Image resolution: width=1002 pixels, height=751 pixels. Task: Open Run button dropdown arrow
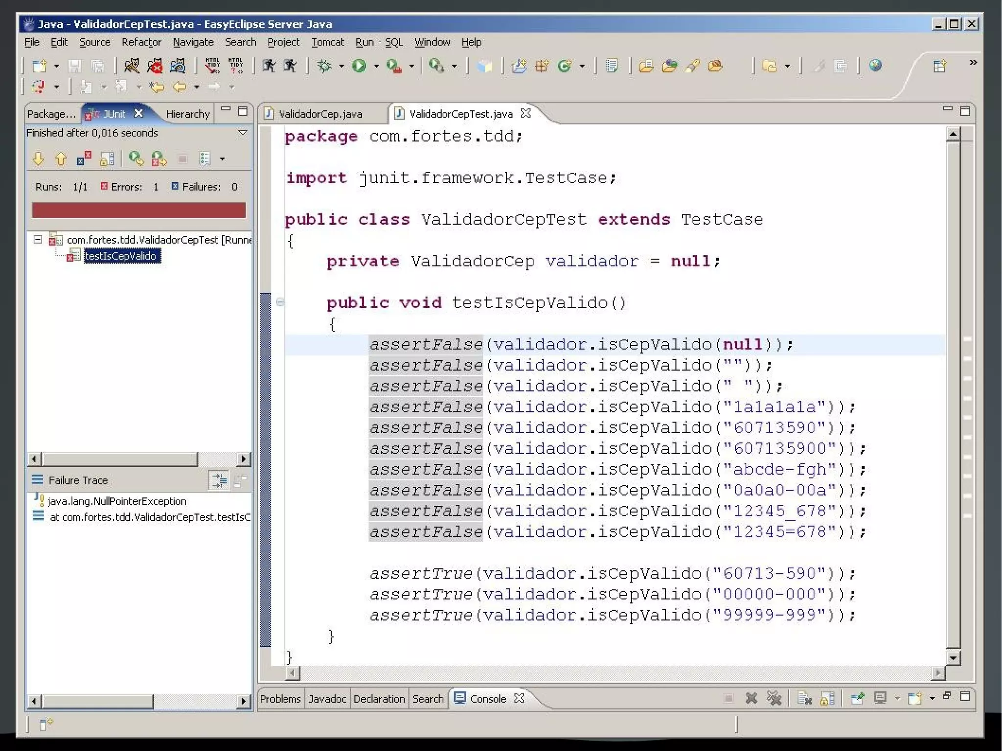[376, 66]
